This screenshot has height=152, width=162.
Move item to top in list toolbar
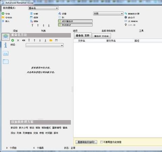click(x=32, y=25)
